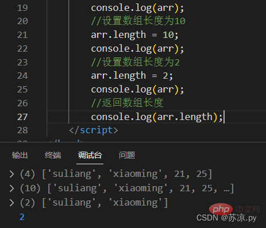This screenshot has width=266, height=228.
Task: Expand the (4) array console entry
Action: pos(11,174)
